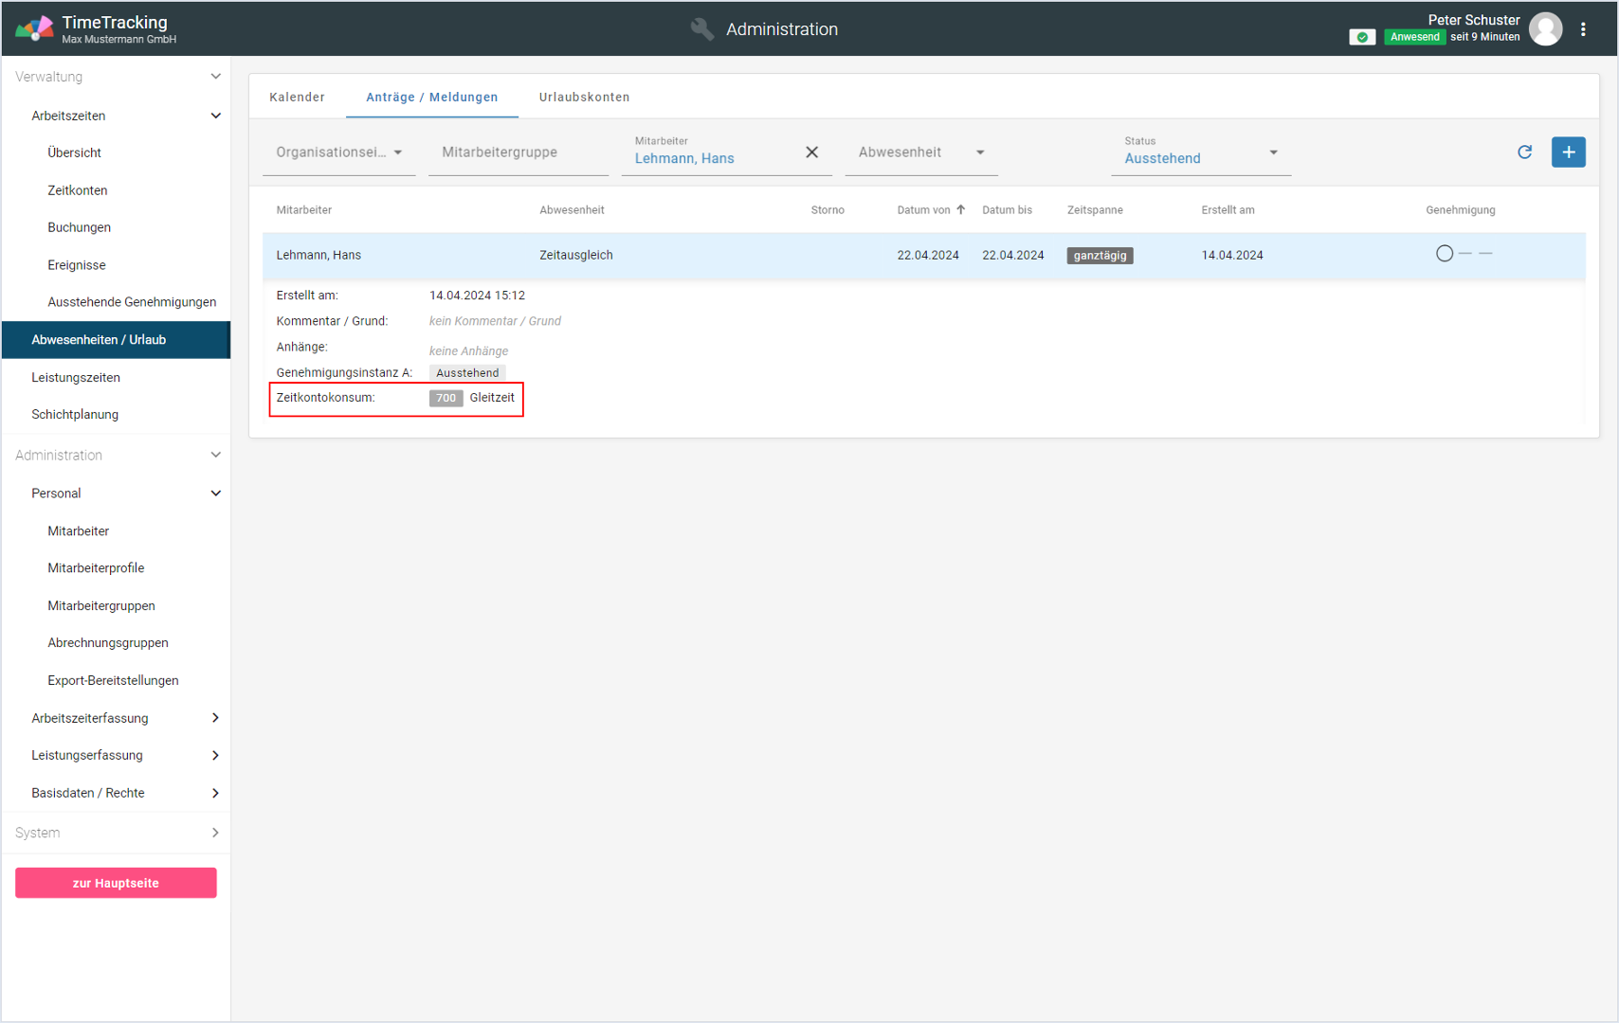Click the blue plus add button
This screenshot has width=1619, height=1023.
1568,153
